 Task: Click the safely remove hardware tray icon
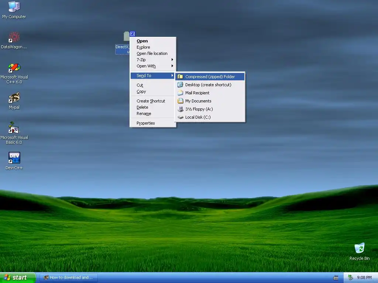coord(350,277)
